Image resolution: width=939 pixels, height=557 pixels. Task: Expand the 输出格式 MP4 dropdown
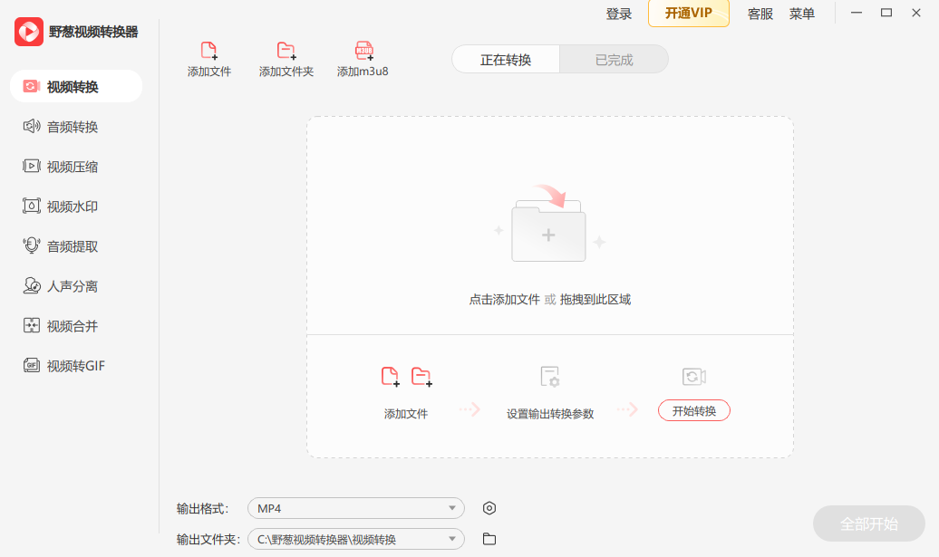pos(355,508)
